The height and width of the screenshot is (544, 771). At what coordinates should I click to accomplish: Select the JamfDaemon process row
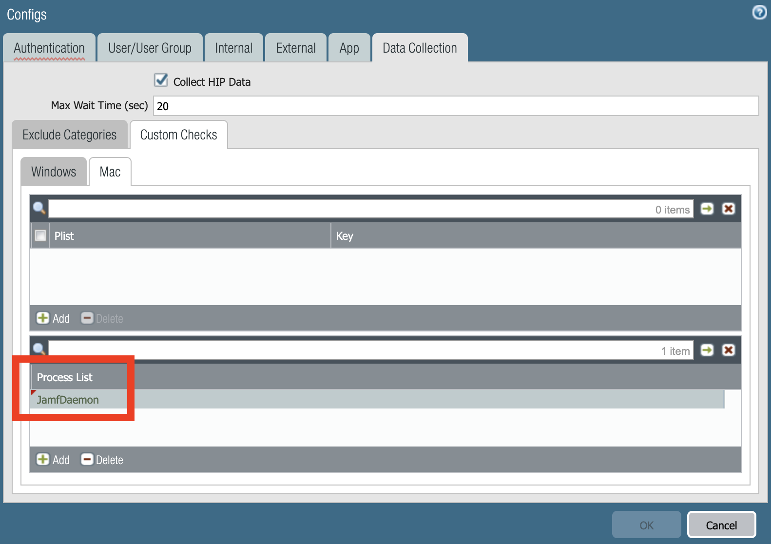pyautogui.click(x=378, y=399)
